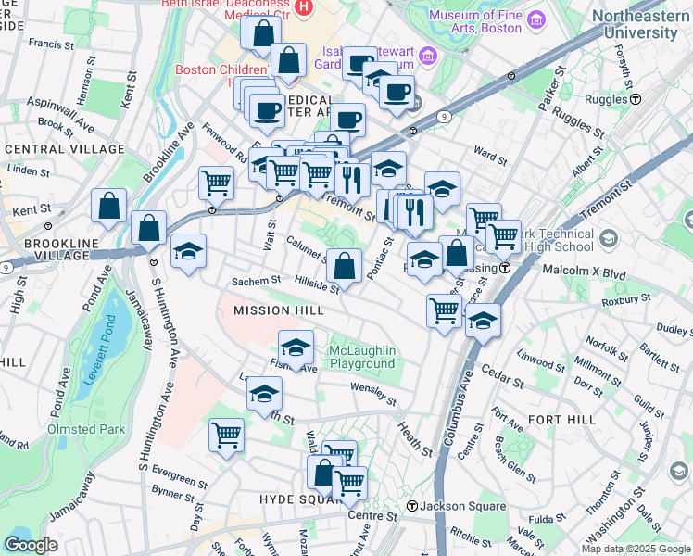Image resolution: width=693 pixels, height=556 pixels.
Task: Open the coffee cup marker near Fenwood Rd
Action: pos(267,112)
